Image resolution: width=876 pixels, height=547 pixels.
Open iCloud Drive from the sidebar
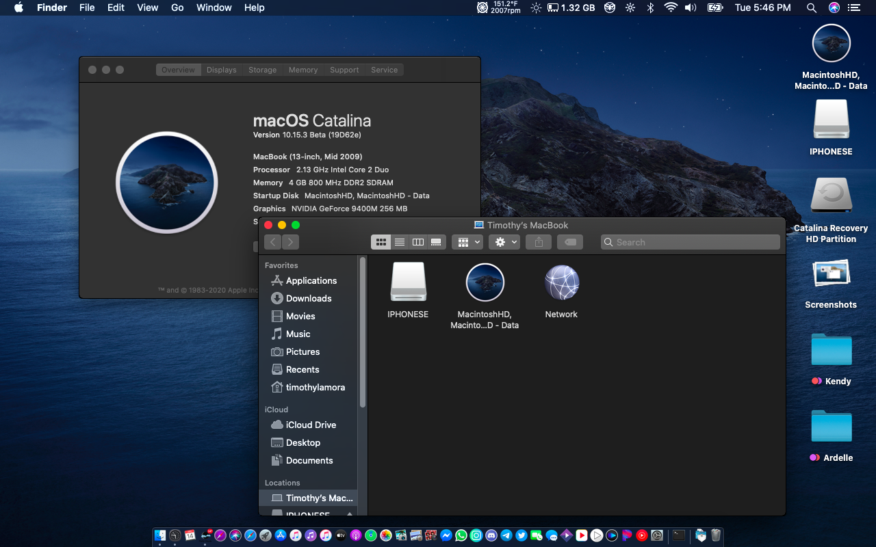311,425
